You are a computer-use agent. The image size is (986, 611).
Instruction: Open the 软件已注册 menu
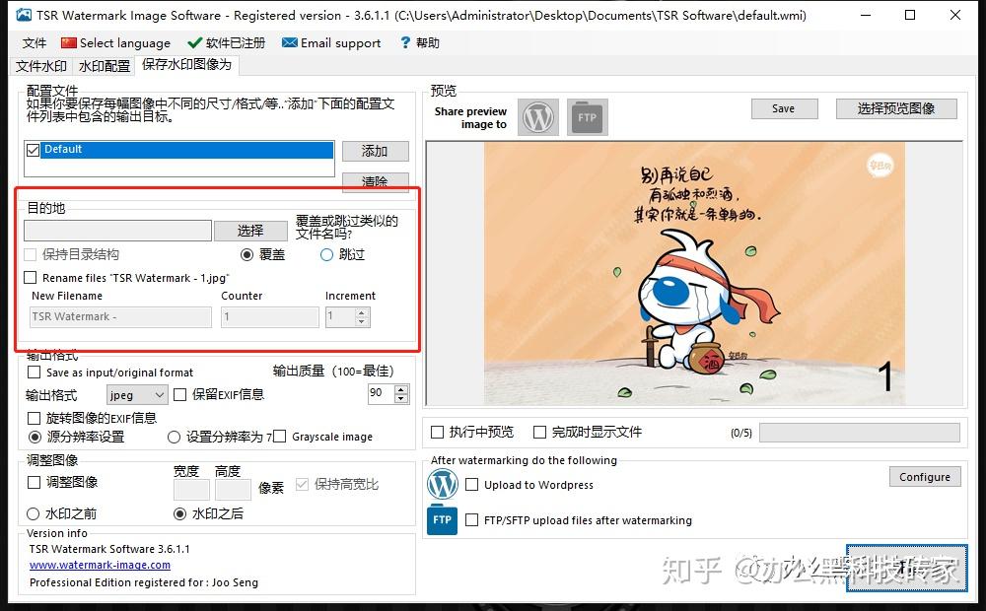coord(227,42)
